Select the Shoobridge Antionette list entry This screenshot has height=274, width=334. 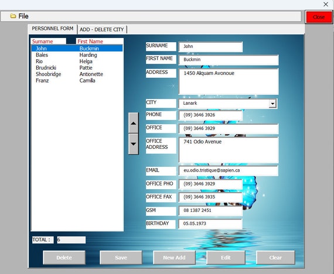77,74
